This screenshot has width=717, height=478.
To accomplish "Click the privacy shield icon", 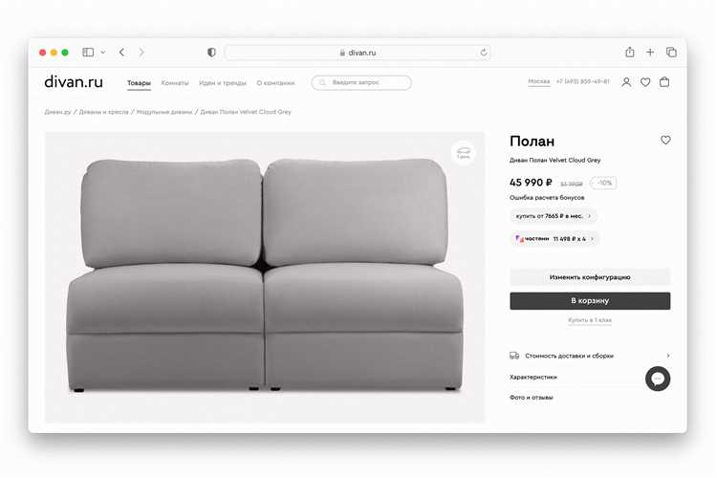I will [211, 53].
